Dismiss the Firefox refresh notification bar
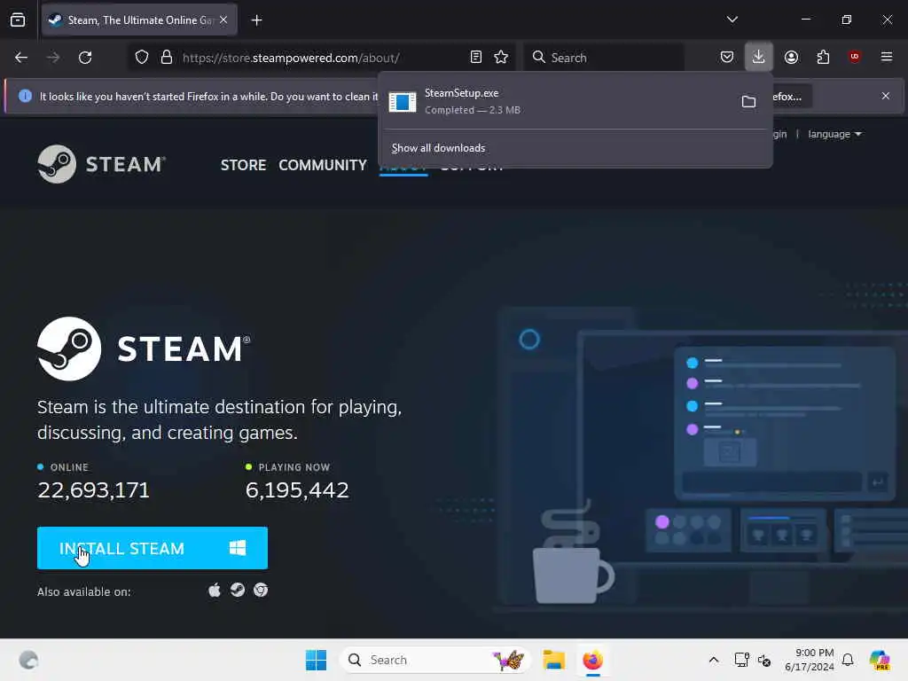Image resolution: width=908 pixels, height=681 pixels. 886,96
